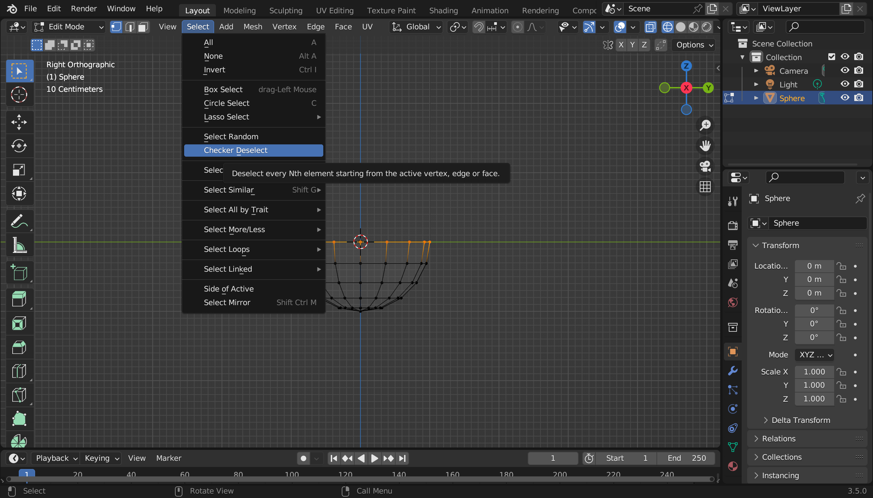Select the Cursor tool in toolbar

click(x=19, y=95)
